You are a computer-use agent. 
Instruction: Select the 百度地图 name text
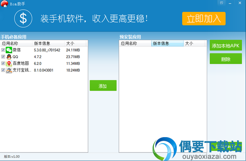(x=21, y=64)
